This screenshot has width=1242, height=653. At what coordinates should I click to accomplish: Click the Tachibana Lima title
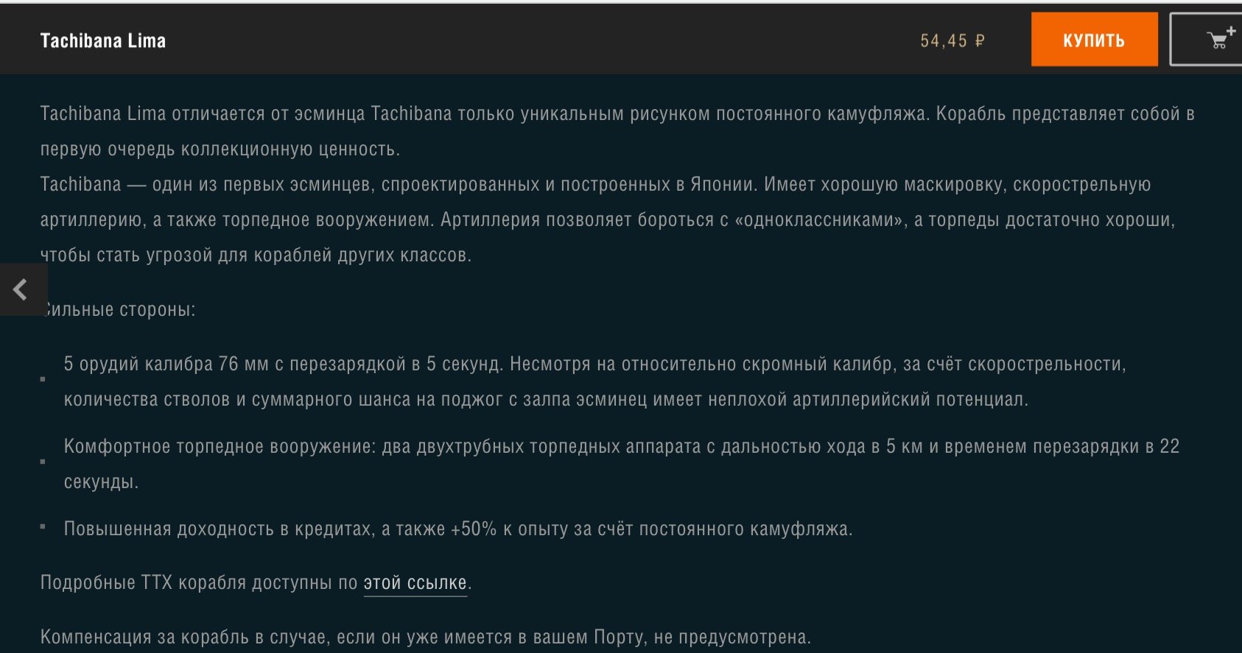(103, 40)
